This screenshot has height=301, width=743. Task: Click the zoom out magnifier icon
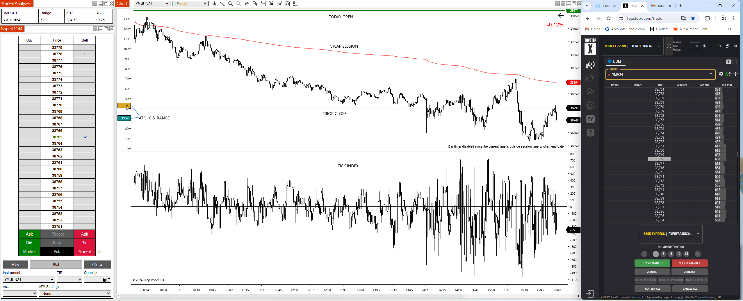pyautogui.click(x=239, y=4)
